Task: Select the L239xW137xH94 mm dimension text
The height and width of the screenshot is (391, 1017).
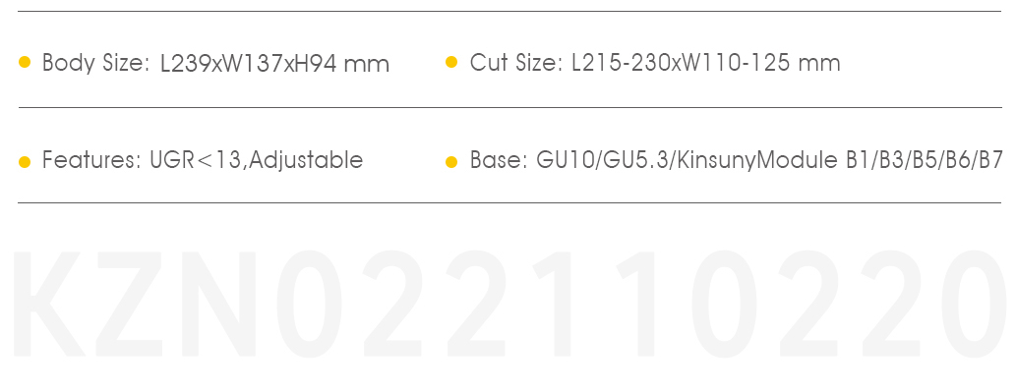Action: [x=275, y=64]
